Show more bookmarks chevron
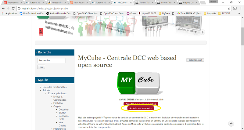This screenshot has width=244, height=130. [239, 13]
